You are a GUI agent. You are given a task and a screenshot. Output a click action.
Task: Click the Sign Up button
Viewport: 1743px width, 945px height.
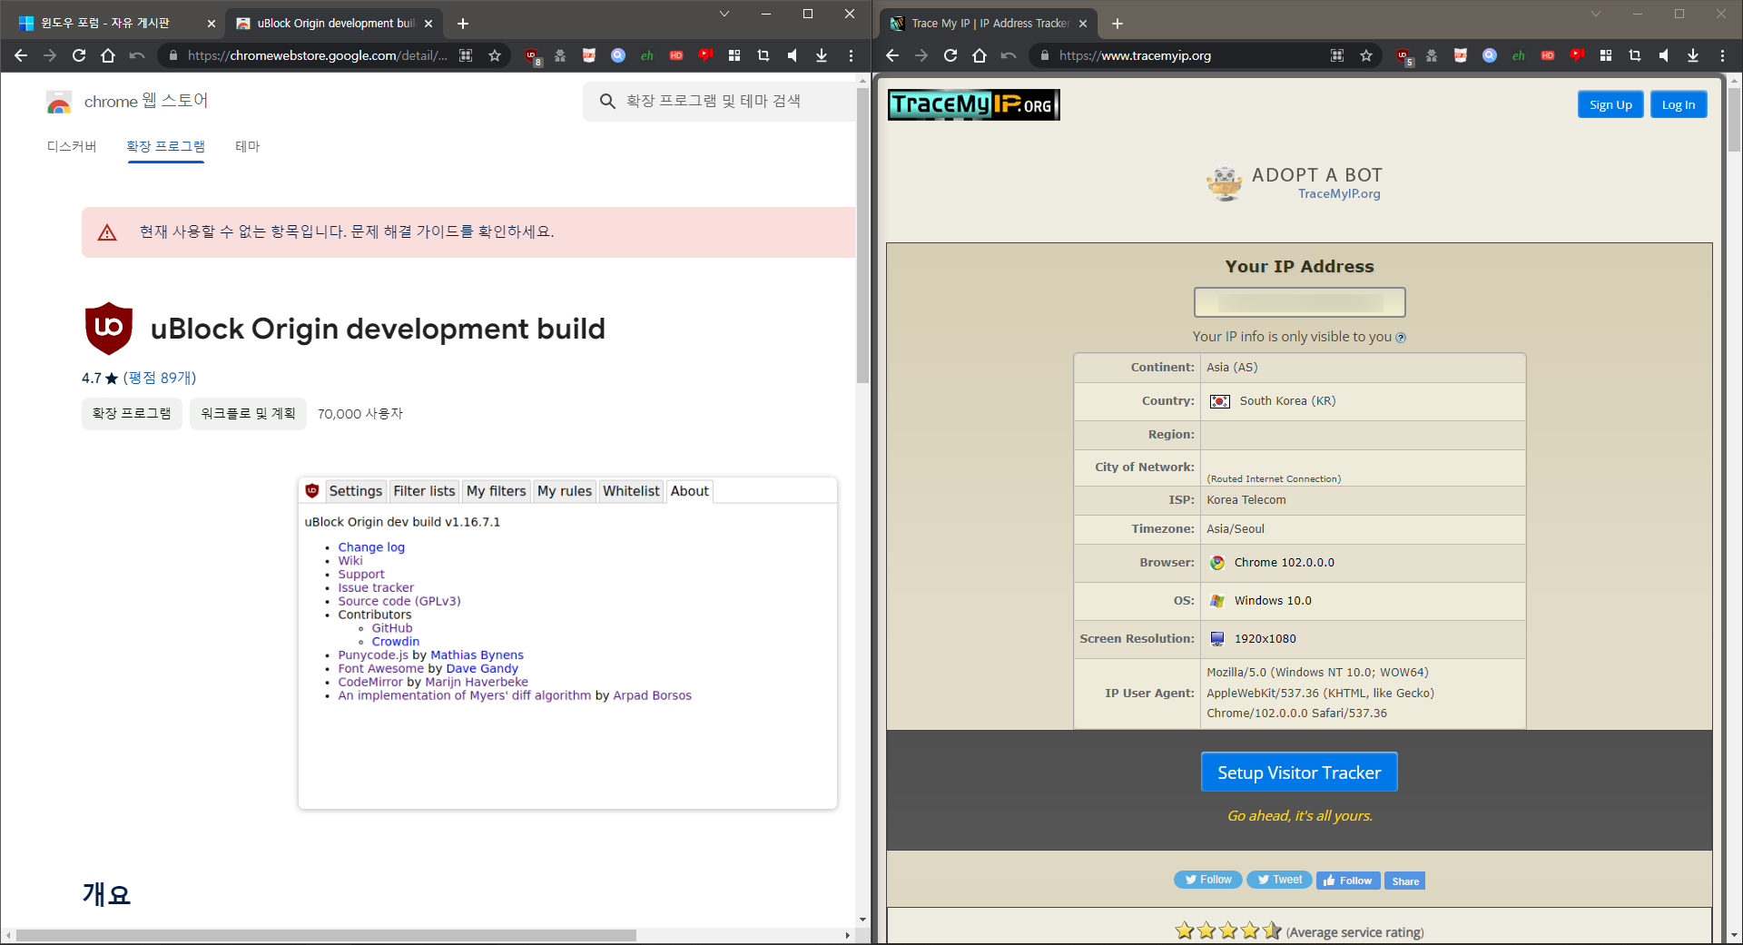pyautogui.click(x=1610, y=104)
